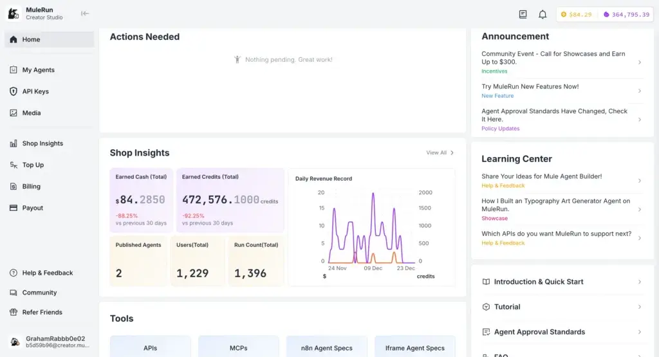Click the GrahamRabbb0e02 profile avatar
659x357 pixels.
point(15,342)
